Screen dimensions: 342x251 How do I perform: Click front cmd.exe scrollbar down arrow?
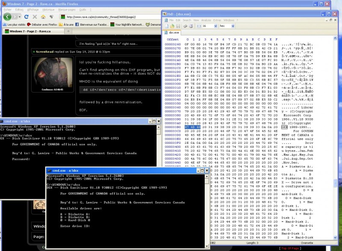pos(207,246)
